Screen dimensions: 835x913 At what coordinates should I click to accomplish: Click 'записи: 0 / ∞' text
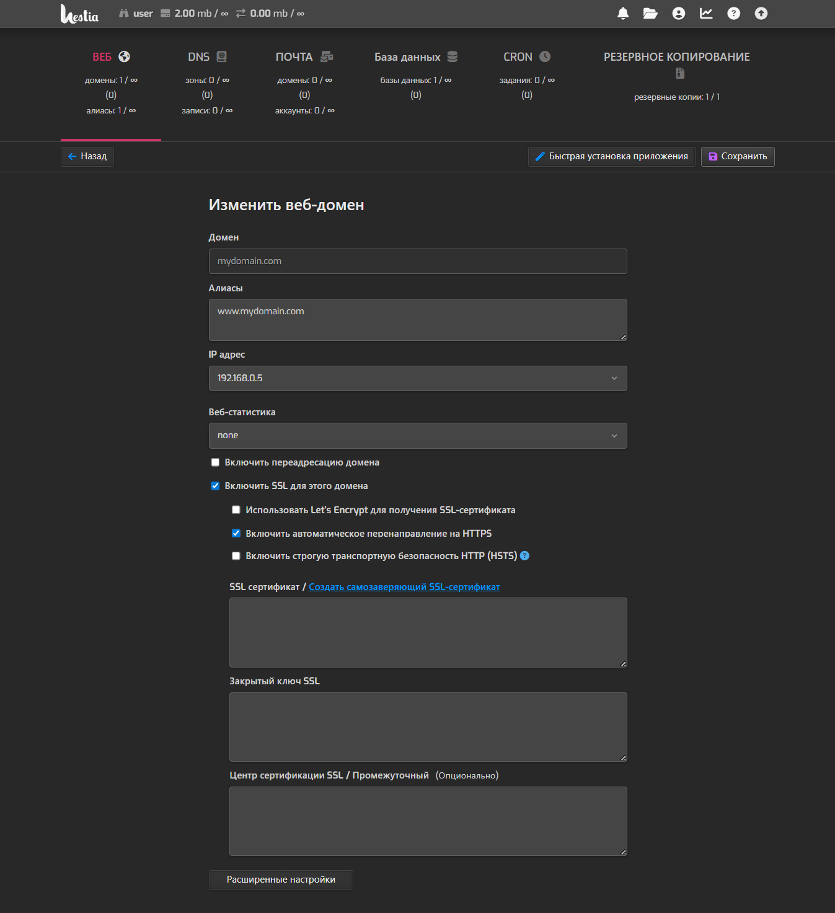point(207,110)
